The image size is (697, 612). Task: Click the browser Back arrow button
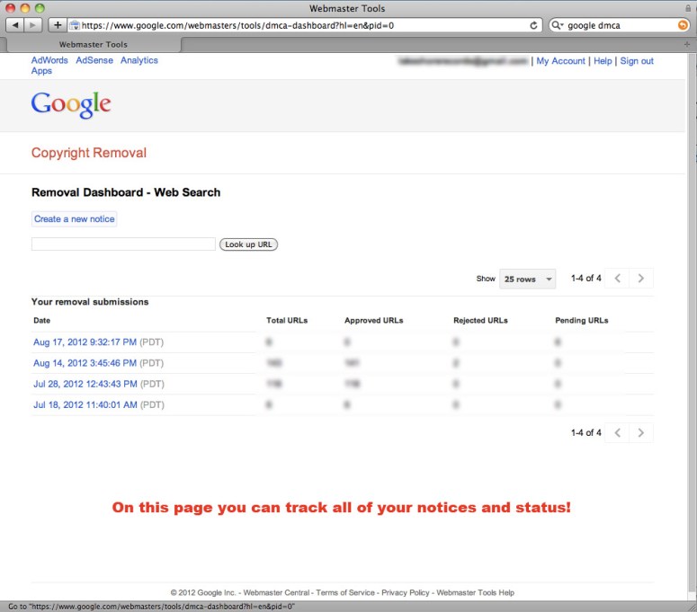[x=15, y=25]
